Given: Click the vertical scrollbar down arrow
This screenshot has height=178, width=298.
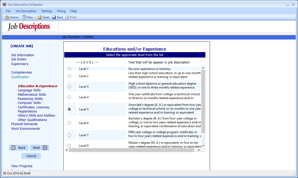Looking at the screenshot, I should click(x=203, y=146).
